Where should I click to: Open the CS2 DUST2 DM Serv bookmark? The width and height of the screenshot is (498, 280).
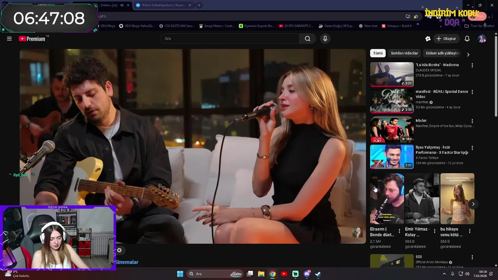click(177, 26)
